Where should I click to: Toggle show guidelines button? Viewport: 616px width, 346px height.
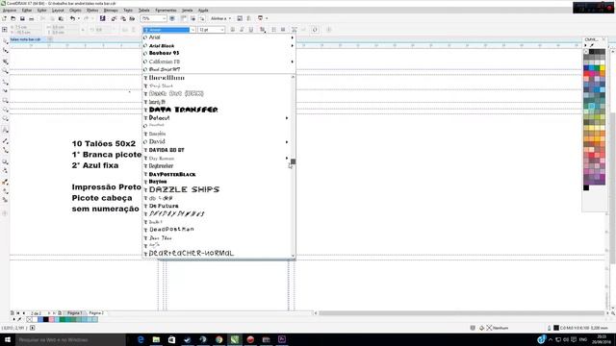[x=201, y=18]
